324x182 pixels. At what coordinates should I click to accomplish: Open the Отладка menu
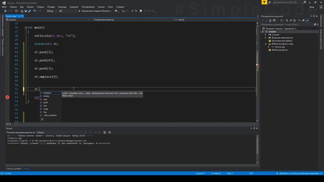pos(51,7)
